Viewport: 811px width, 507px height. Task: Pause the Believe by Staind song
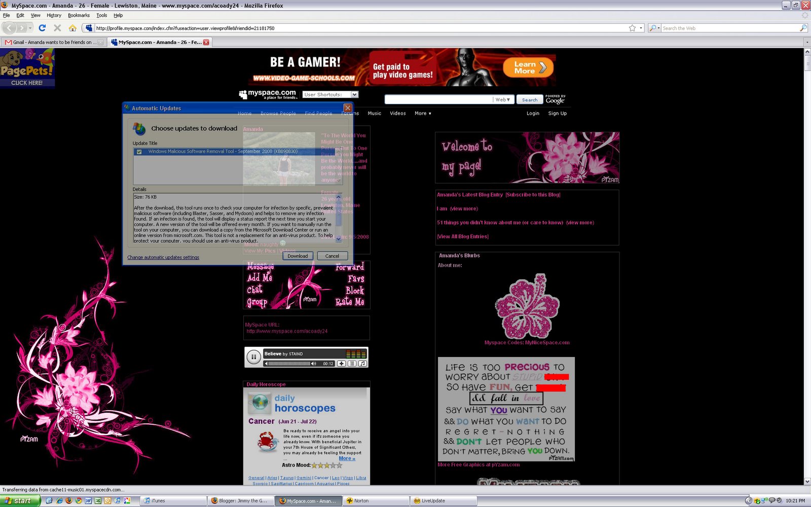coord(253,357)
